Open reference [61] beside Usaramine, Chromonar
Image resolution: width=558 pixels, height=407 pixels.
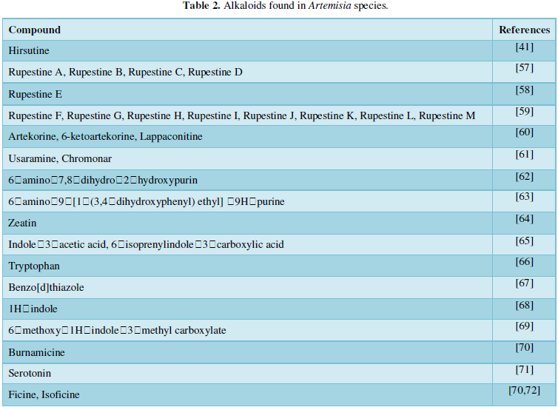click(x=525, y=154)
